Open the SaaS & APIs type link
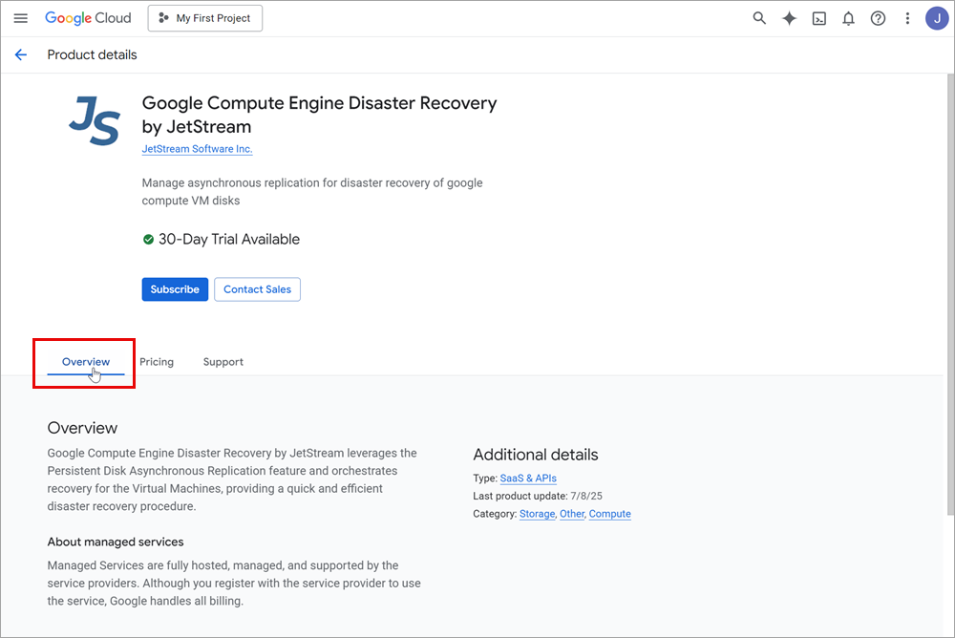Image resolution: width=955 pixels, height=638 pixels. coord(528,478)
